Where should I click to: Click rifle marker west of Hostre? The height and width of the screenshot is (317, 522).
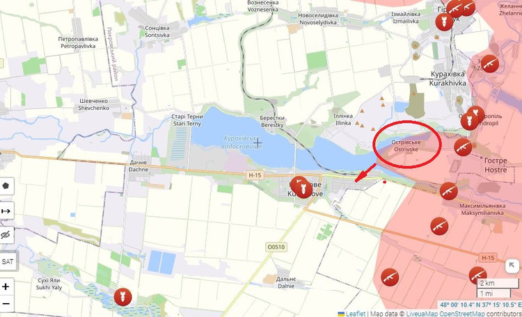click(463, 147)
